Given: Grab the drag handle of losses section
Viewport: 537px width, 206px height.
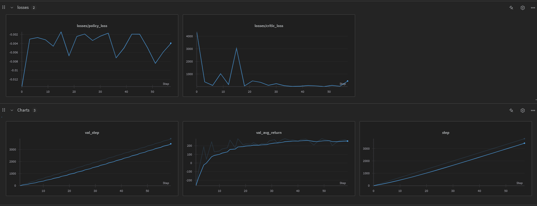Looking at the screenshot, I should tap(4, 7).
